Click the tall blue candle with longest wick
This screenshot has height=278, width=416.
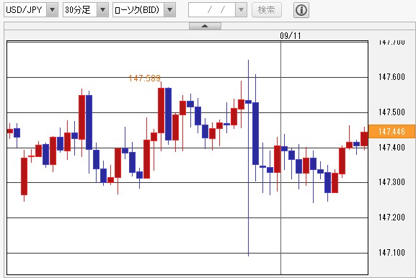click(248, 102)
